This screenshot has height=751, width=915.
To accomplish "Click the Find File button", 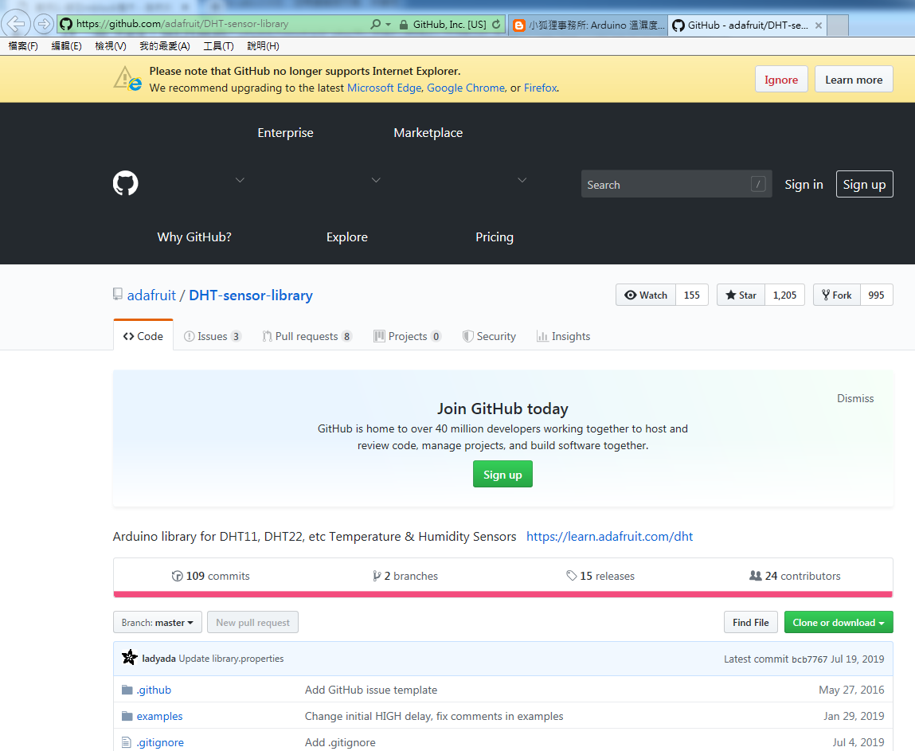I will pos(751,622).
